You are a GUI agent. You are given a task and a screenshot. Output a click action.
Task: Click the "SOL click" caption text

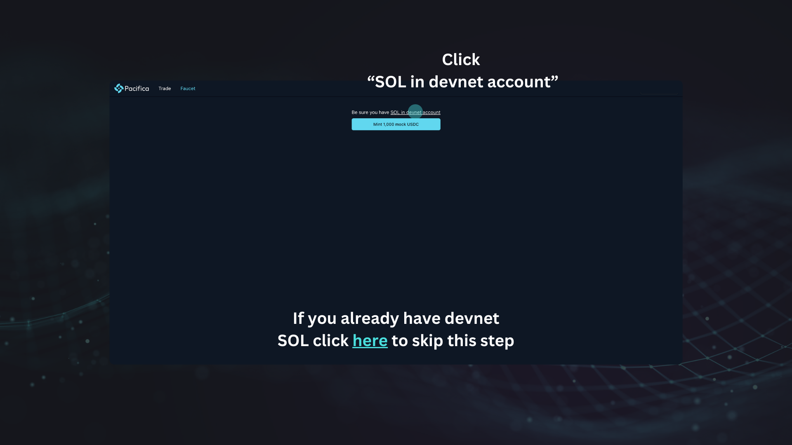click(313, 341)
